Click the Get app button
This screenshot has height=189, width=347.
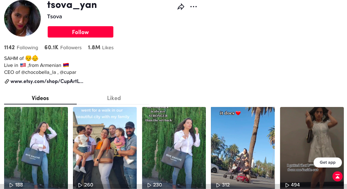(327, 162)
